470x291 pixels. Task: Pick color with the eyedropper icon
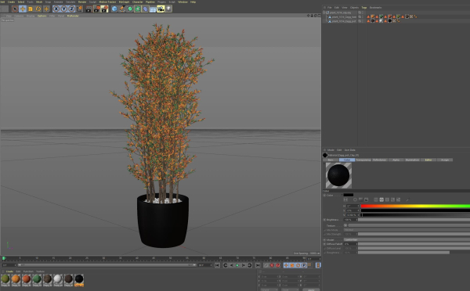click(407, 199)
